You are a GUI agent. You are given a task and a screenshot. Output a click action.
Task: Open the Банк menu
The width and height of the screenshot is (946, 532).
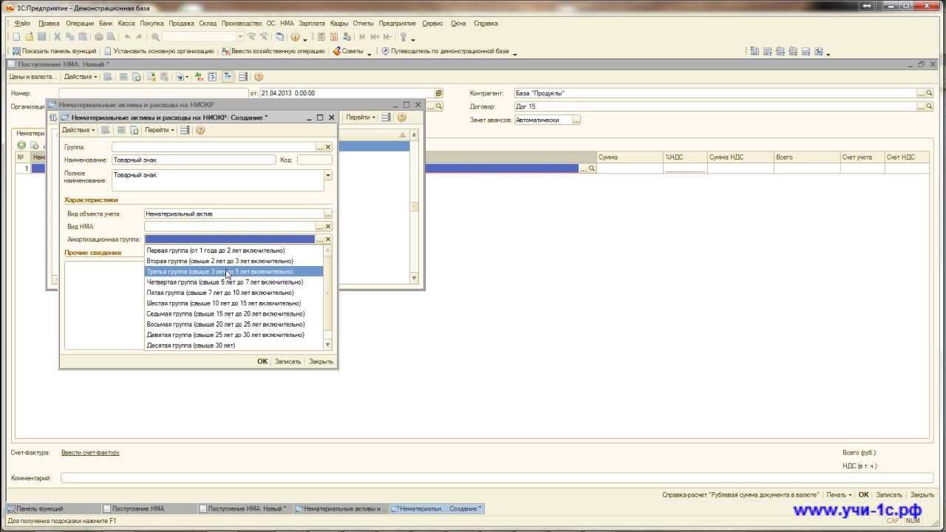point(106,23)
